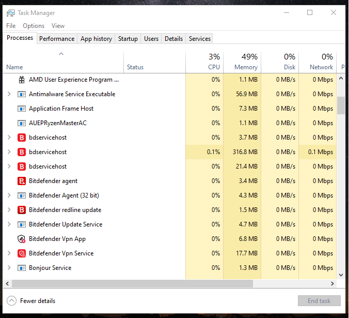Click the Antimalware Service Executable icon

22,94
